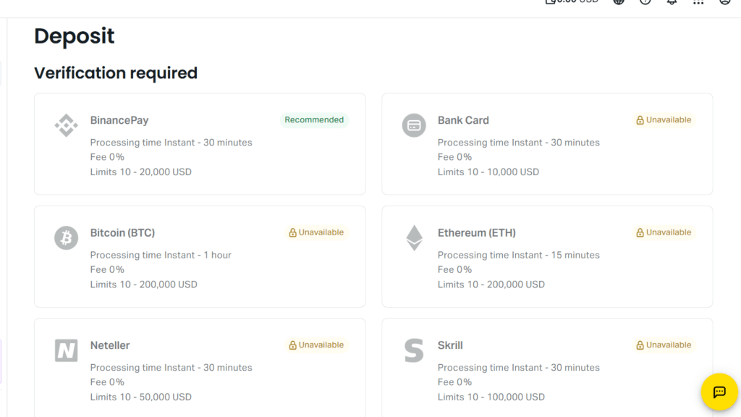This screenshot has height=417, width=741.
Task: Open the language globe icon
Action: 618,2
